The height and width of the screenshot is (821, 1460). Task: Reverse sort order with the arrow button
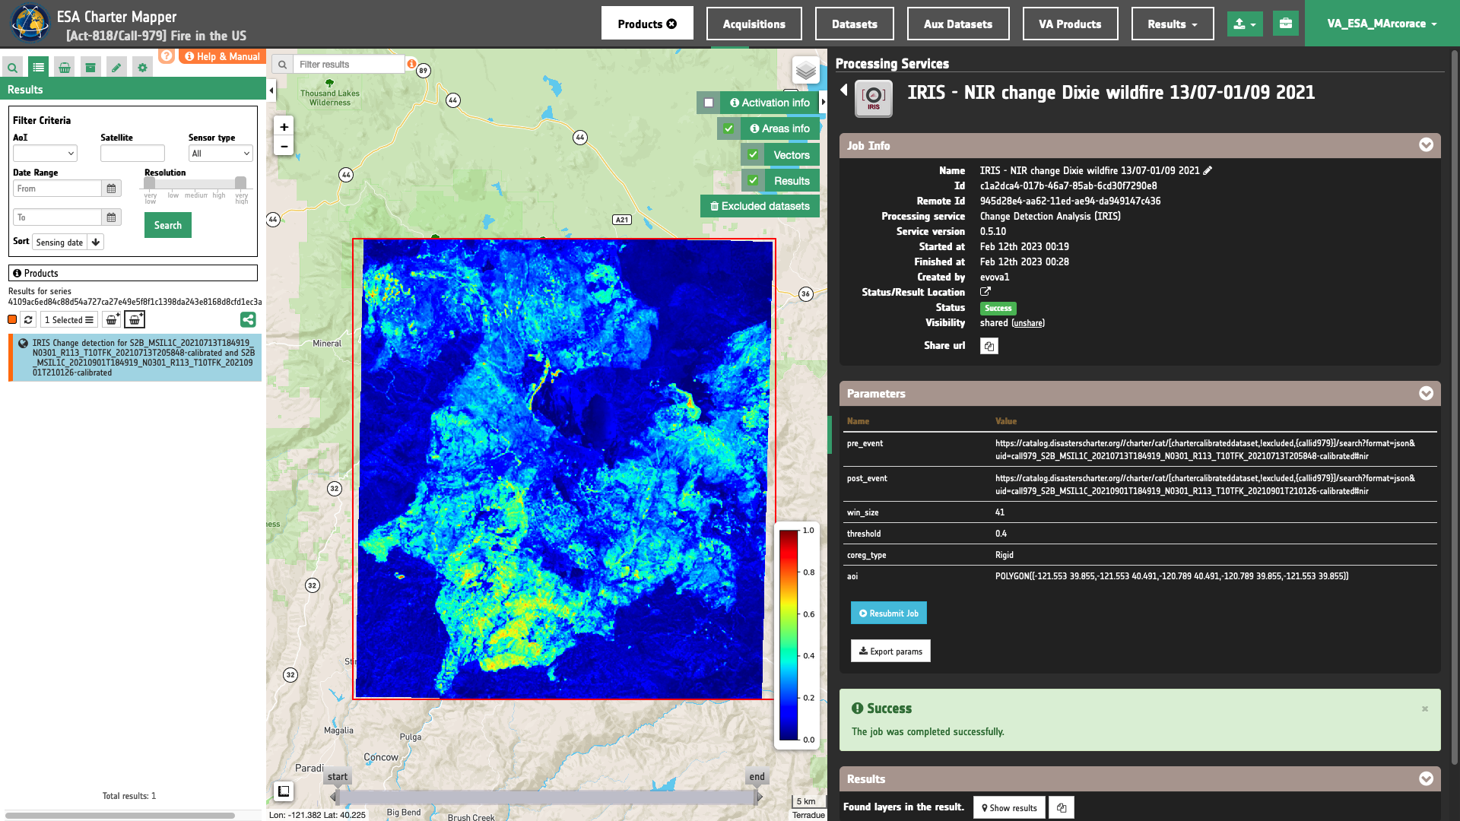[96, 242]
